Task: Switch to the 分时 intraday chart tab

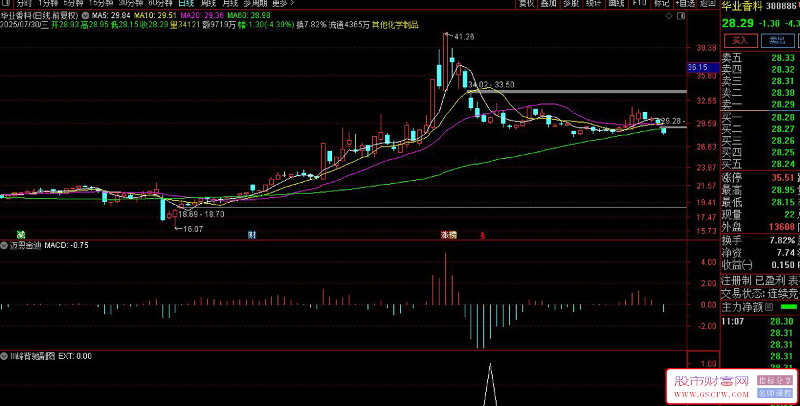Action: tap(24, 3)
